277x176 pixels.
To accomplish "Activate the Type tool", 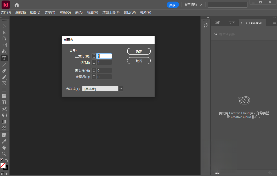I will click(4, 58).
